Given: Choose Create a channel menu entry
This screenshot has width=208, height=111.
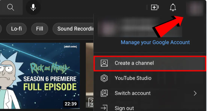Looking at the screenshot, I should (x=150, y=63).
